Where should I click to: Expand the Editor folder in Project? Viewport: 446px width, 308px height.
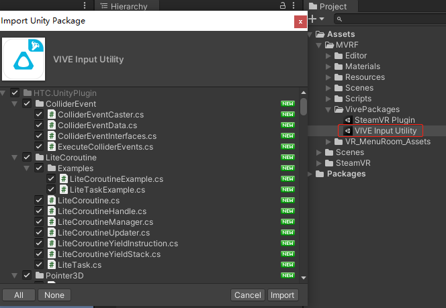tap(328, 56)
